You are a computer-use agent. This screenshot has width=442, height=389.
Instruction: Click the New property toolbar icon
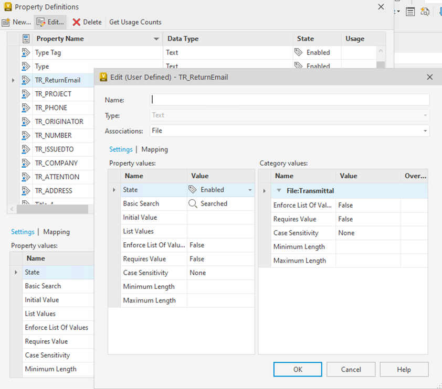[x=6, y=22]
